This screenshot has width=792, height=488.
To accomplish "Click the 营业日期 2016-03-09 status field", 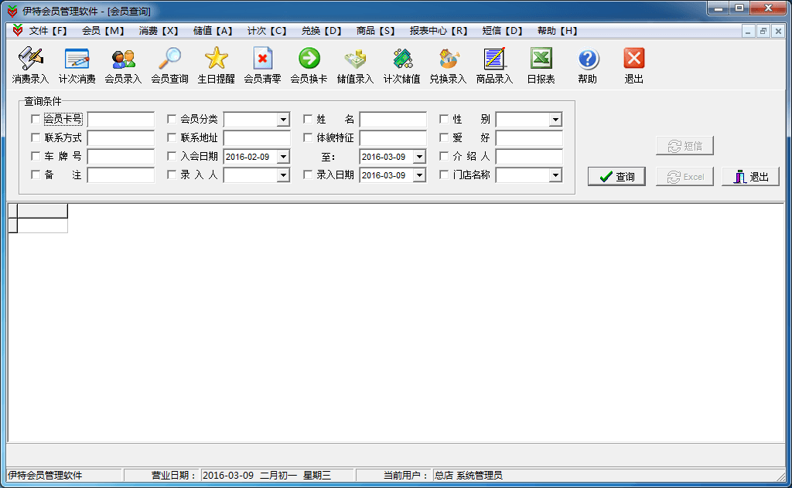I will 278,475.
